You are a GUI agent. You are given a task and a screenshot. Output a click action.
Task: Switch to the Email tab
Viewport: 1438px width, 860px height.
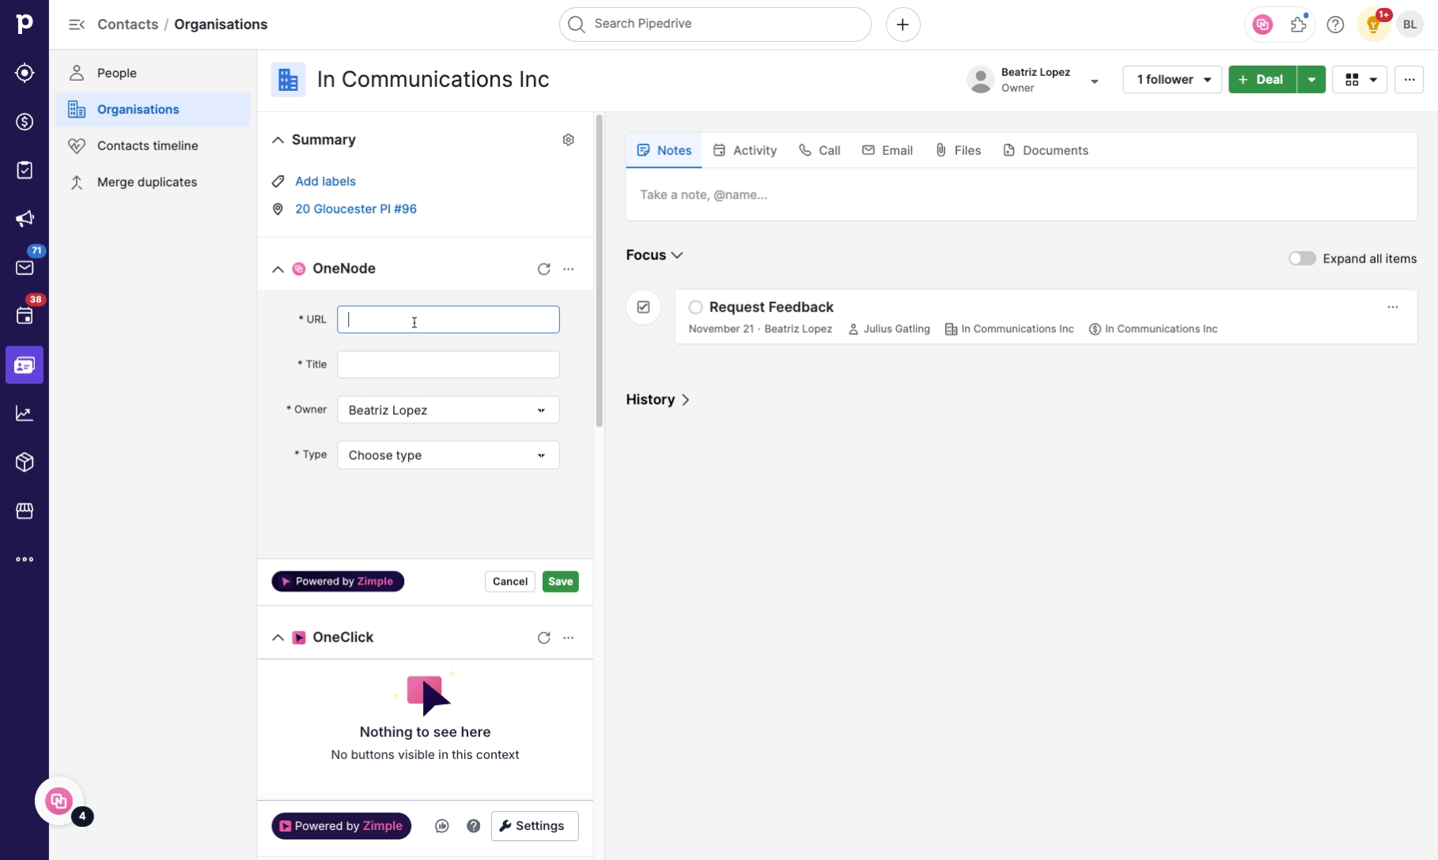(x=887, y=150)
